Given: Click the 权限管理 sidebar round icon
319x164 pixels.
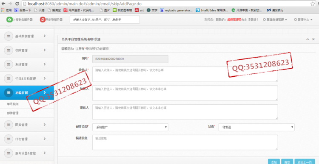Looking at the screenshot, I should [x=9, y=50].
